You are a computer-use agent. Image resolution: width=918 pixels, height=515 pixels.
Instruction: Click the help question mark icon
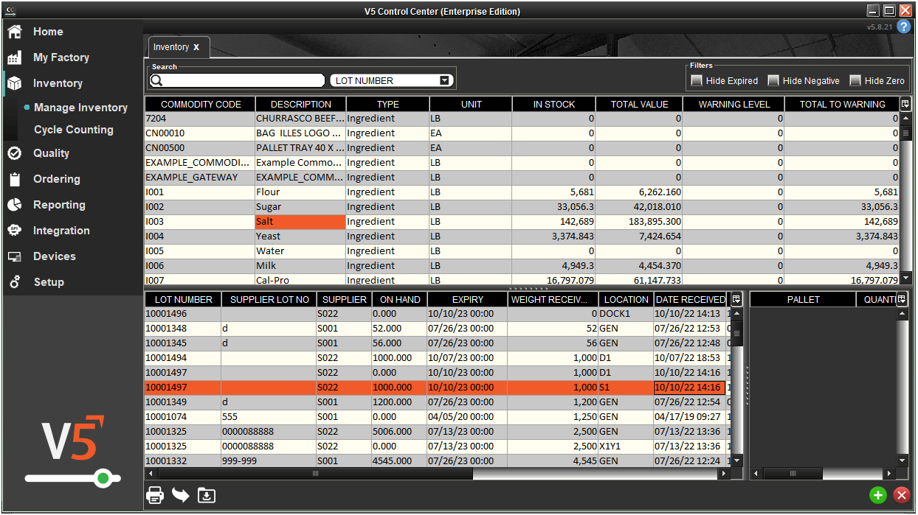click(x=904, y=27)
